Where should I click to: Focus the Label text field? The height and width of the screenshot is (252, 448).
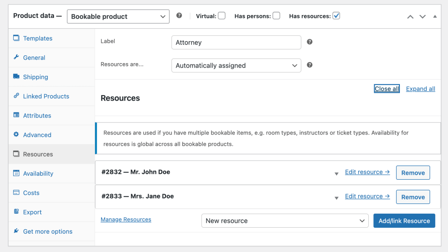point(236,43)
